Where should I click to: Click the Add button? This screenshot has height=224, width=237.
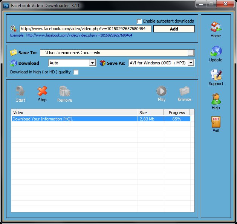click(x=174, y=29)
